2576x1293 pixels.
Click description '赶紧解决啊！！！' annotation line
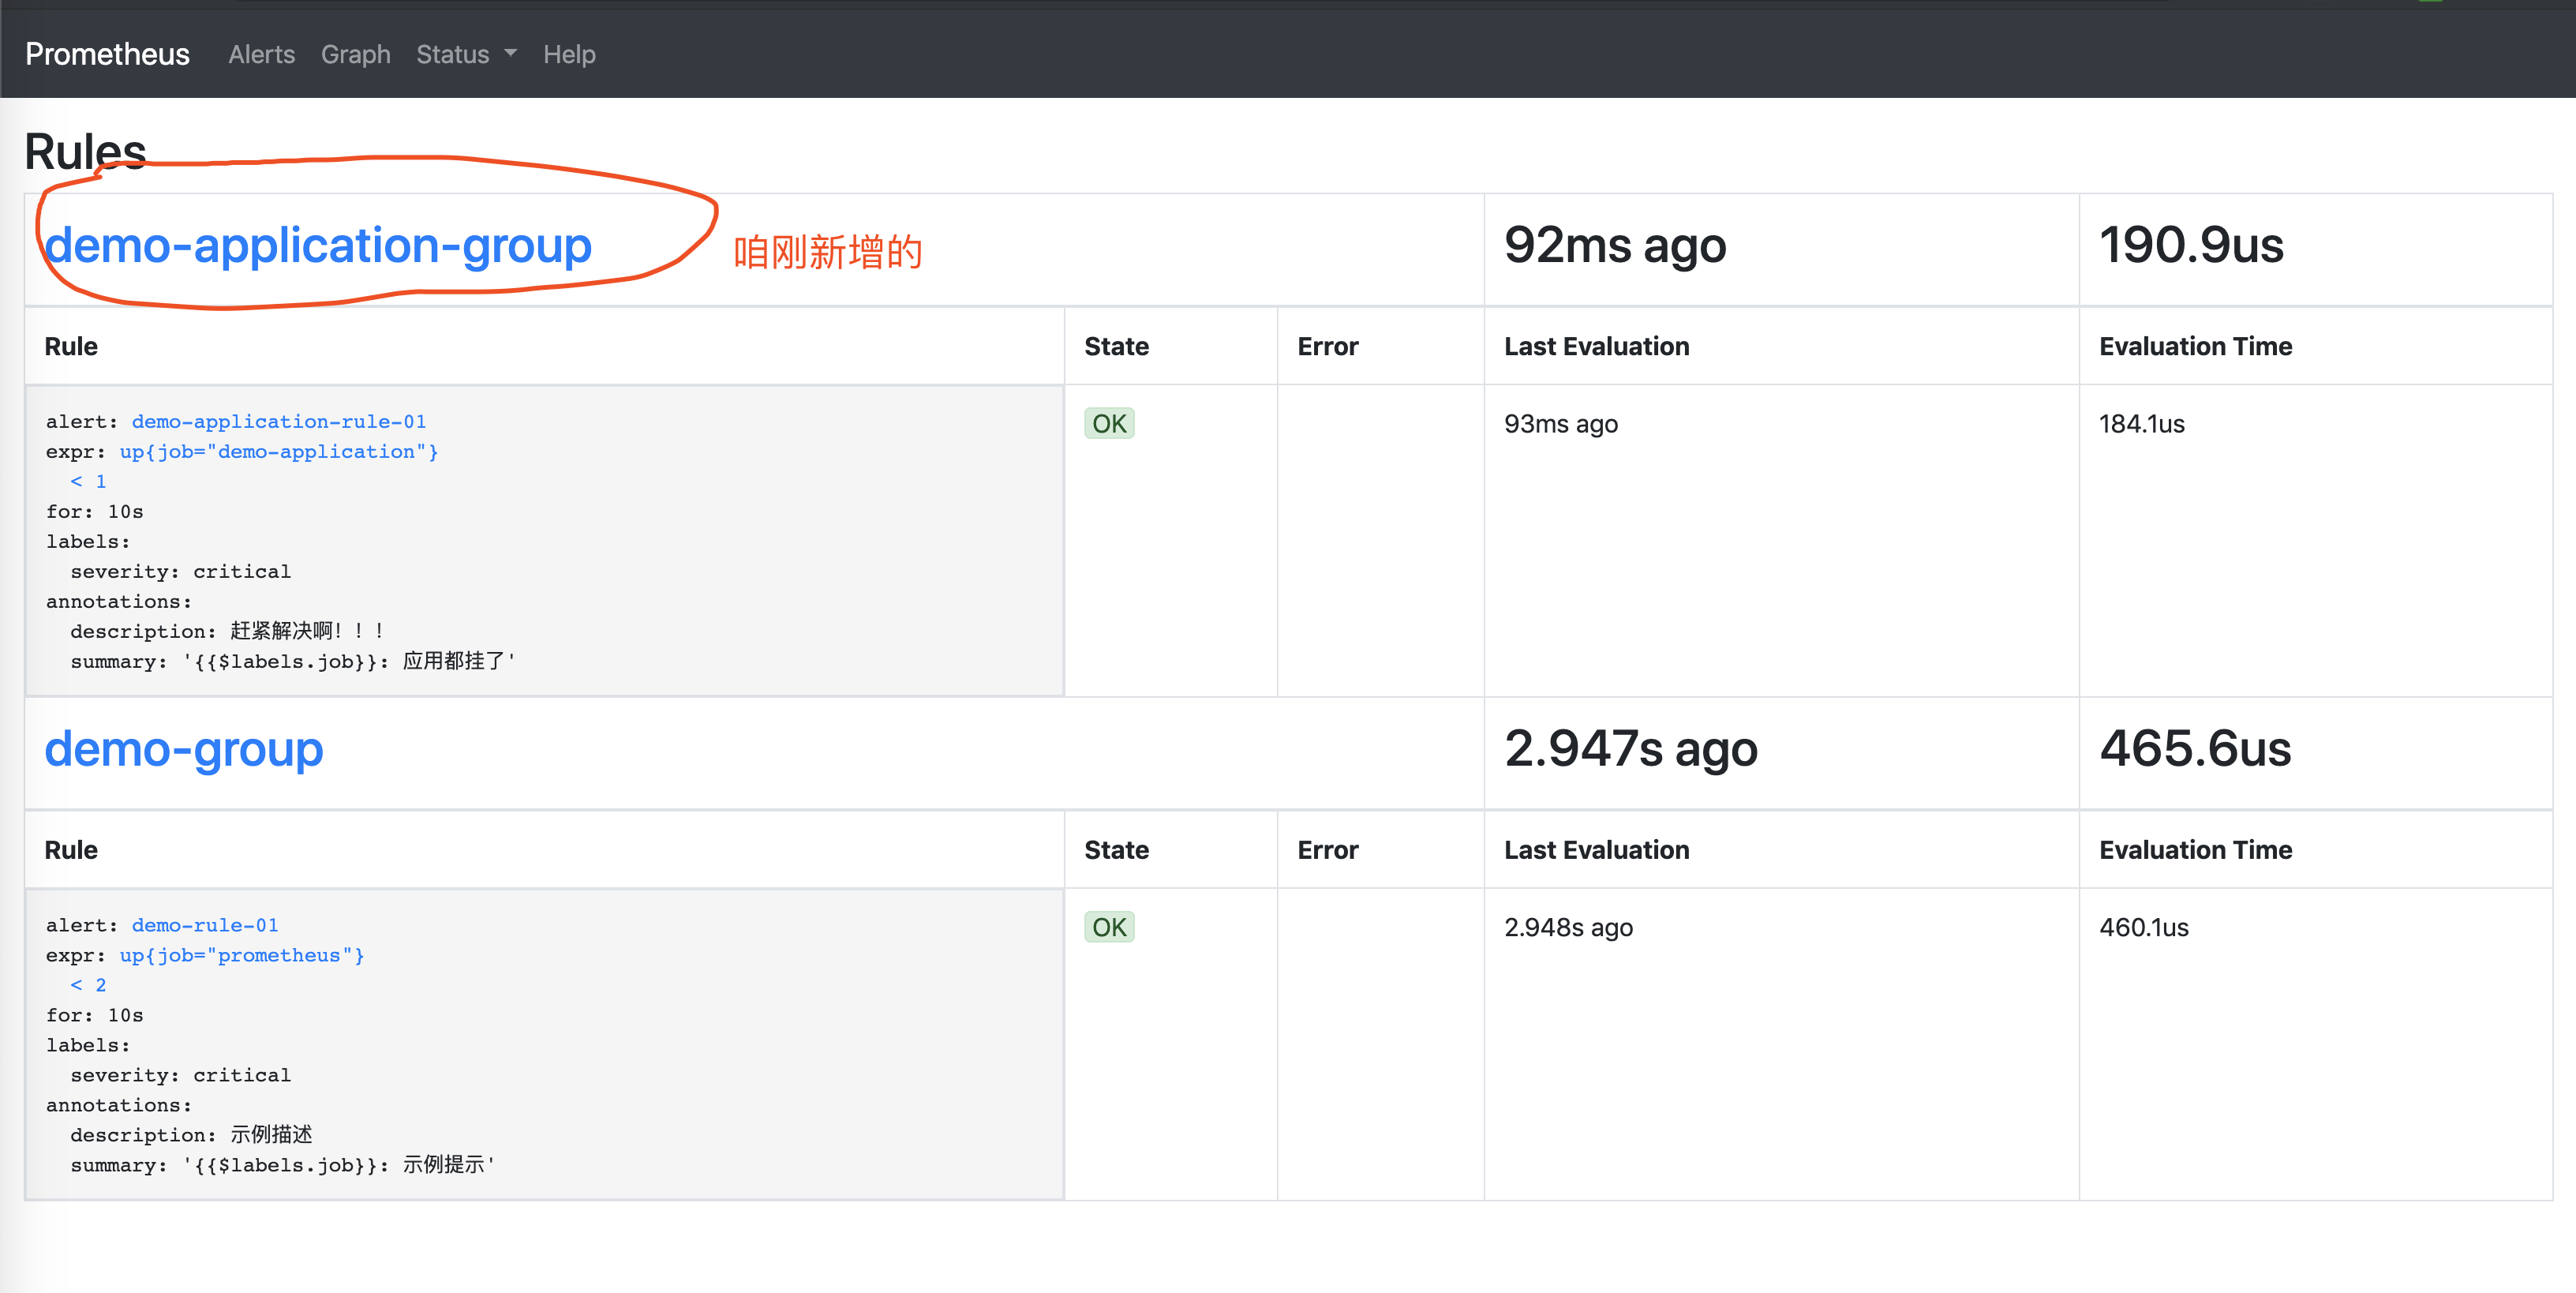(228, 631)
